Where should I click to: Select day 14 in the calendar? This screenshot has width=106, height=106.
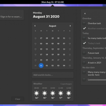click(x=64, y=49)
